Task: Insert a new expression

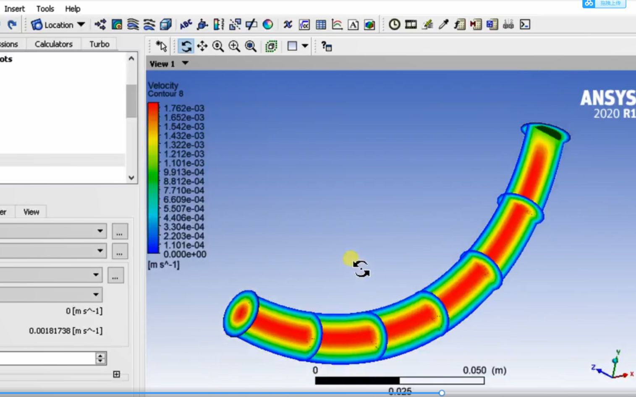Action: point(304,25)
